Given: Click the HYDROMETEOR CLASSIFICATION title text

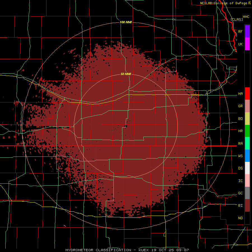Looking at the screenshot, I should (x=98, y=250).
